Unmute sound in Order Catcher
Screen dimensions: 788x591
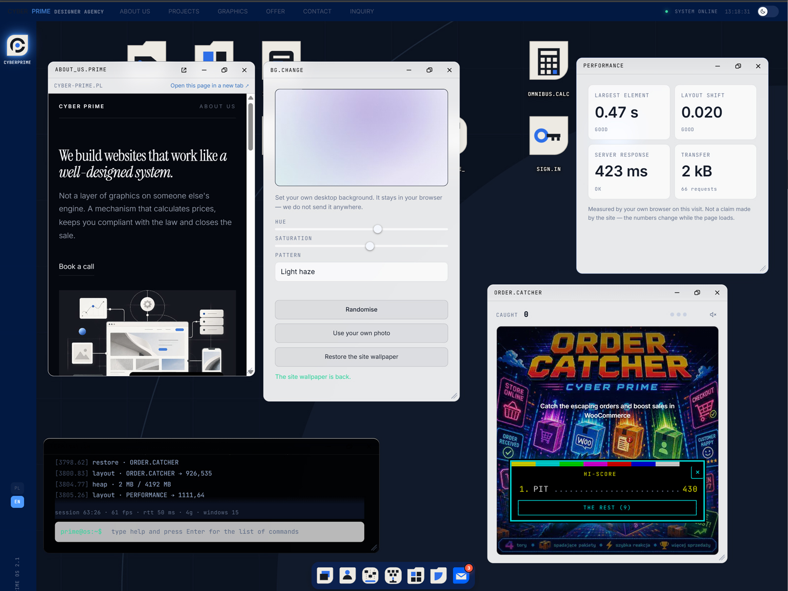[x=713, y=315]
